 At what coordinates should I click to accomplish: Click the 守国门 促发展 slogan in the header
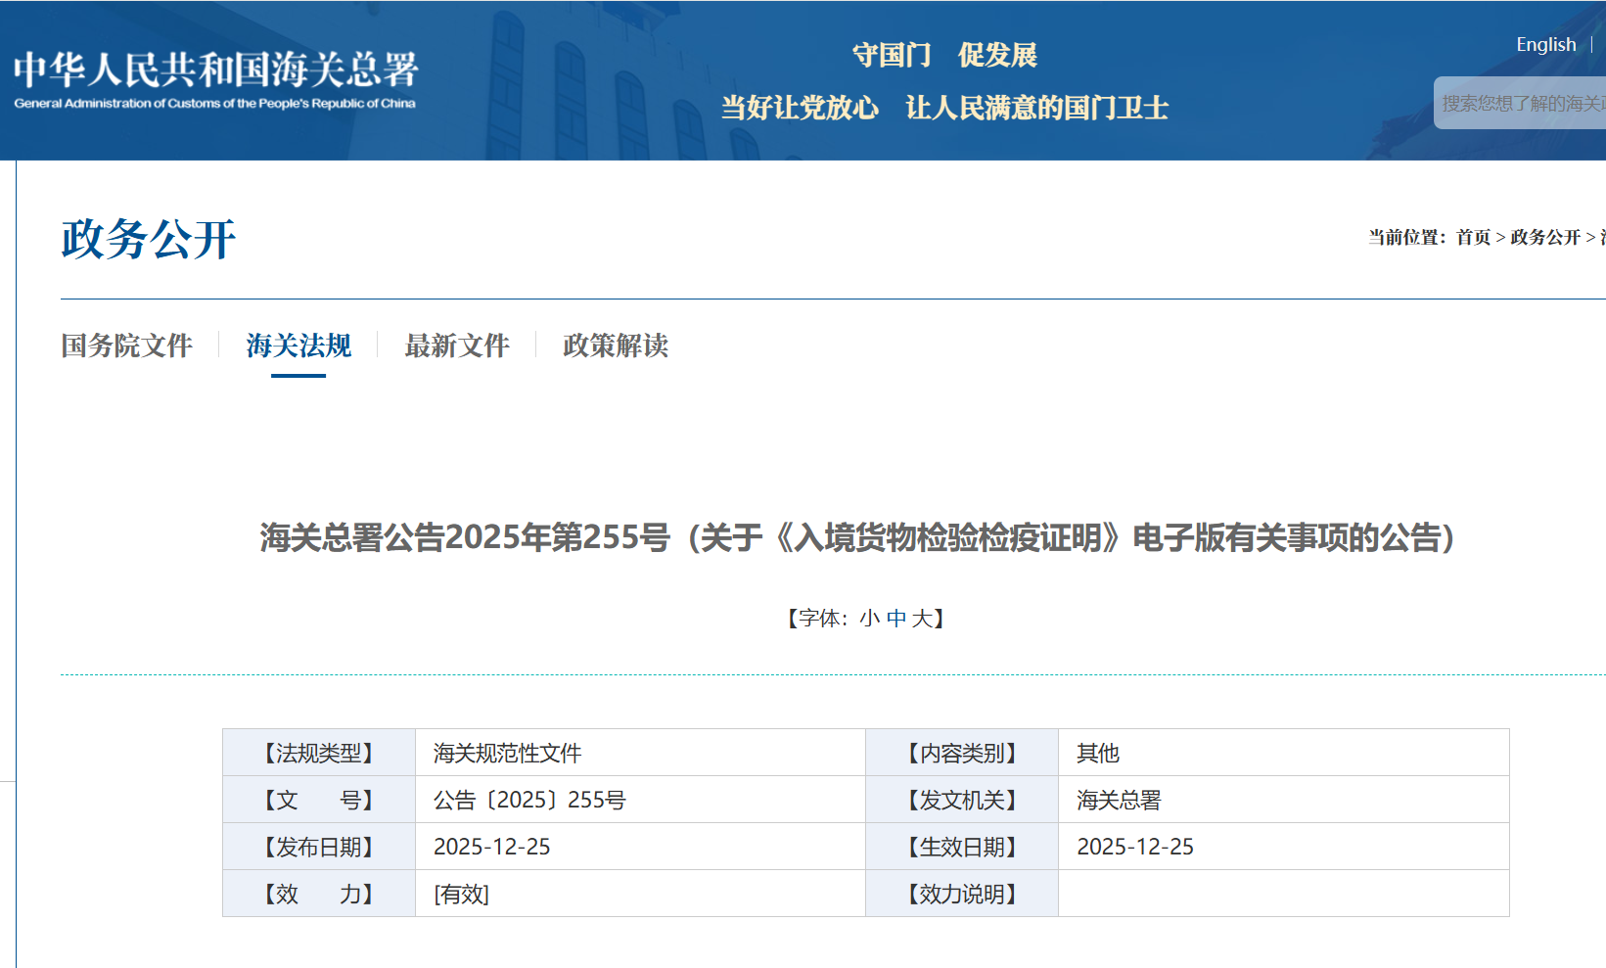pos(944,55)
